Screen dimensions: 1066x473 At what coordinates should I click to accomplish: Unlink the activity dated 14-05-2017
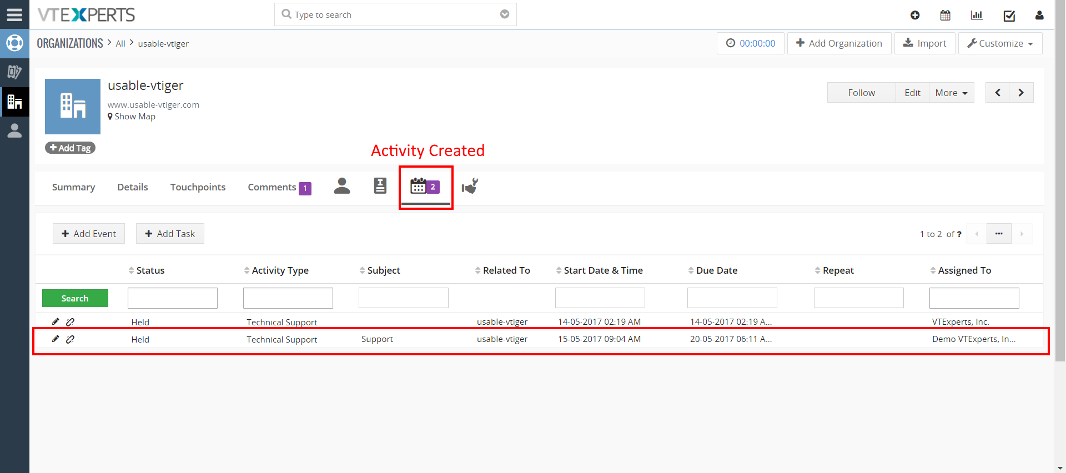[70, 321]
